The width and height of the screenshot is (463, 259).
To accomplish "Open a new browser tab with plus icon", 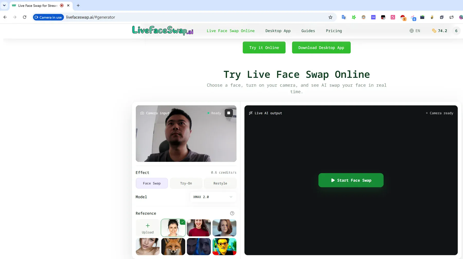I will (78, 5).
